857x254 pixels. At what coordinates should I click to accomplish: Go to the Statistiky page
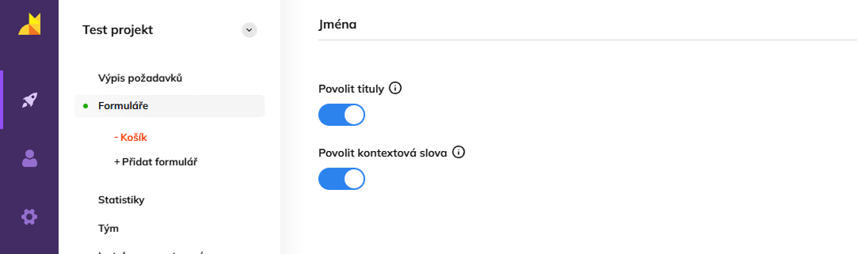coord(121,200)
